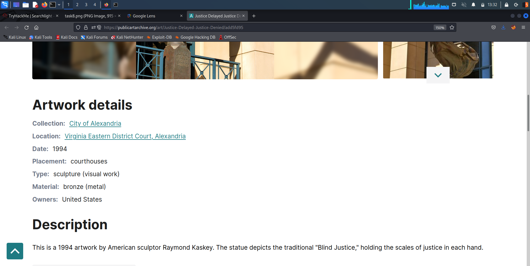Open the terminal launcher dropdown arrow
Viewport: 530px width, 266px height.
pos(59,5)
